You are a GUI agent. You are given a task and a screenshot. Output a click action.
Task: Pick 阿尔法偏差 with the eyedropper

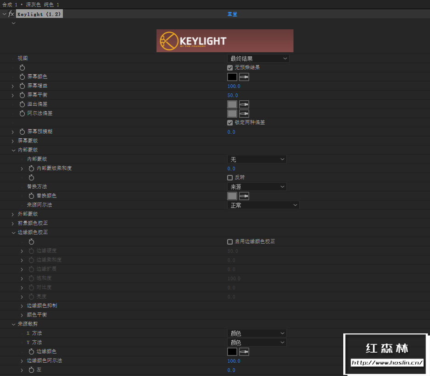click(244, 114)
